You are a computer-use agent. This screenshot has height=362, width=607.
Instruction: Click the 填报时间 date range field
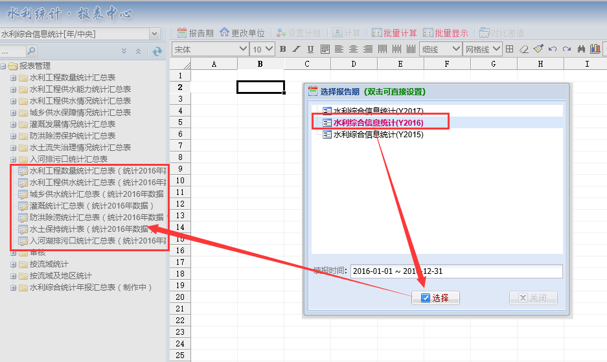[x=456, y=271]
